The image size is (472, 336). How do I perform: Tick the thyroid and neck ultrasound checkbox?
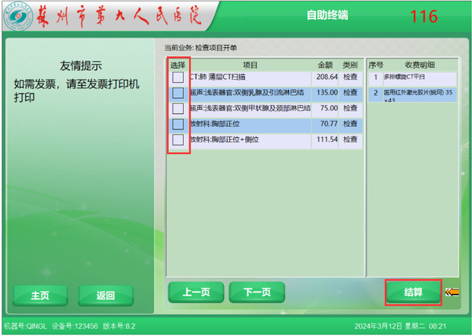pos(178,109)
